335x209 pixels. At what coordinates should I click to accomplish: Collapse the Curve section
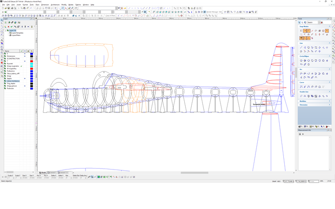click(329, 82)
